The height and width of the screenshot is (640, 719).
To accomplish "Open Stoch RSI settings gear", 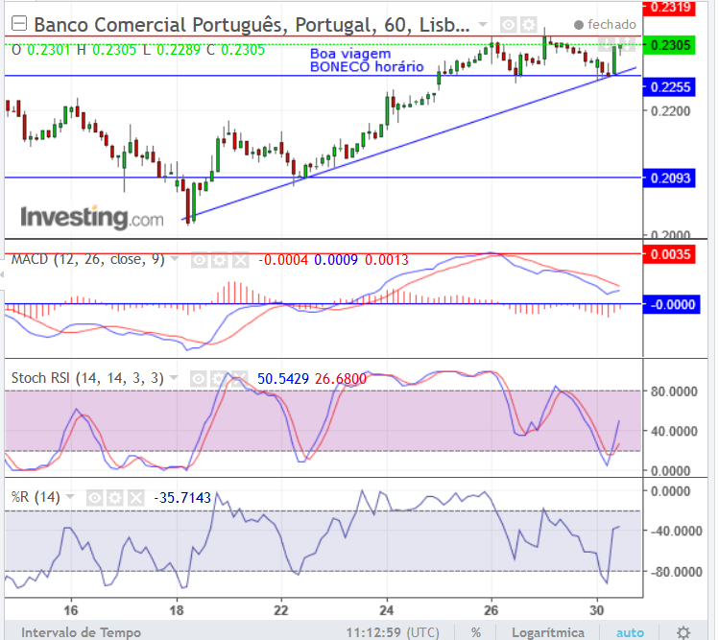I will coord(219,379).
